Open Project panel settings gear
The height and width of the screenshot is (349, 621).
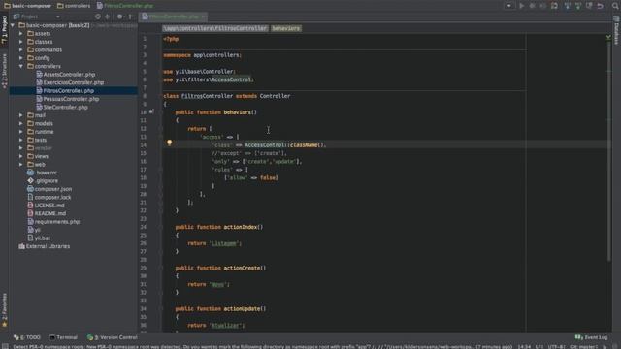pos(120,16)
